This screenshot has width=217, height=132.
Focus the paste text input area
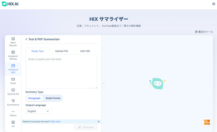[x=61, y=71]
